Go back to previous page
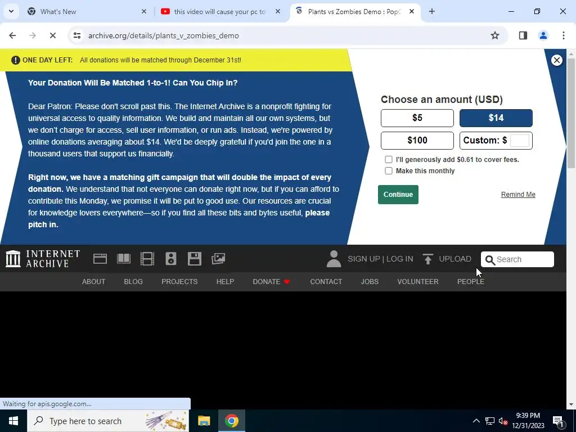This screenshot has height=432, width=576. (x=12, y=35)
